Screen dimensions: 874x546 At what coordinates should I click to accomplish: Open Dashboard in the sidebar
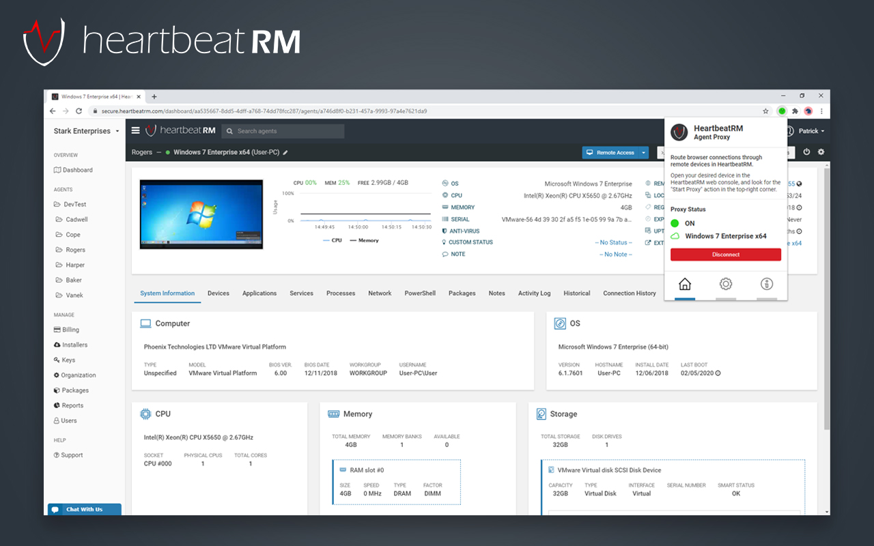pyautogui.click(x=73, y=170)
